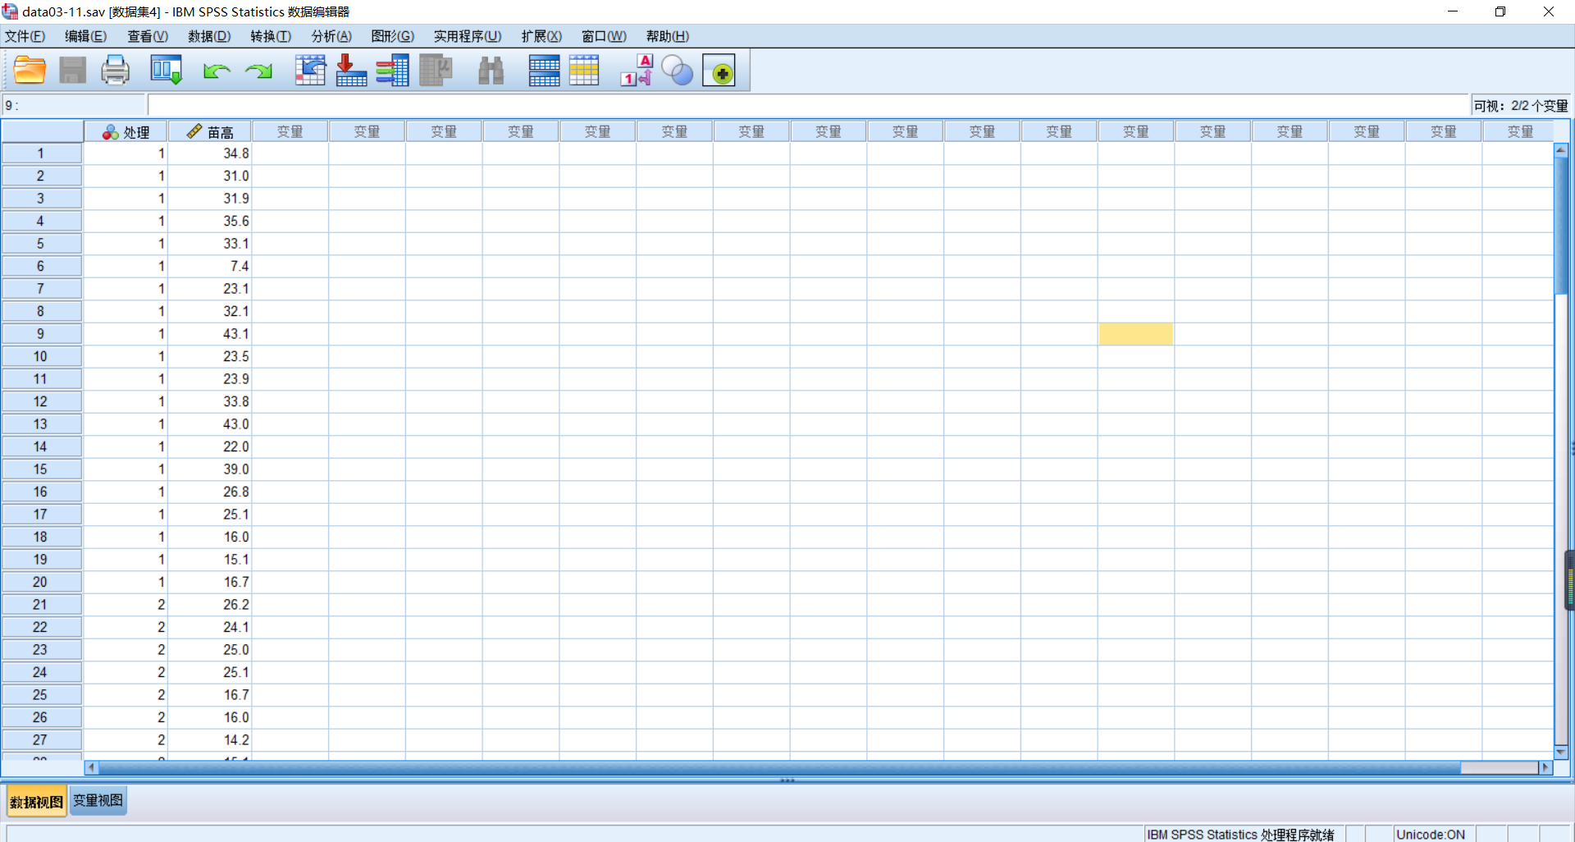This screenshot has height=842, width=1575.
Task: Click the Unicode:ON status bar entry
Action: pyautogui.click(x=1431, y=835)
